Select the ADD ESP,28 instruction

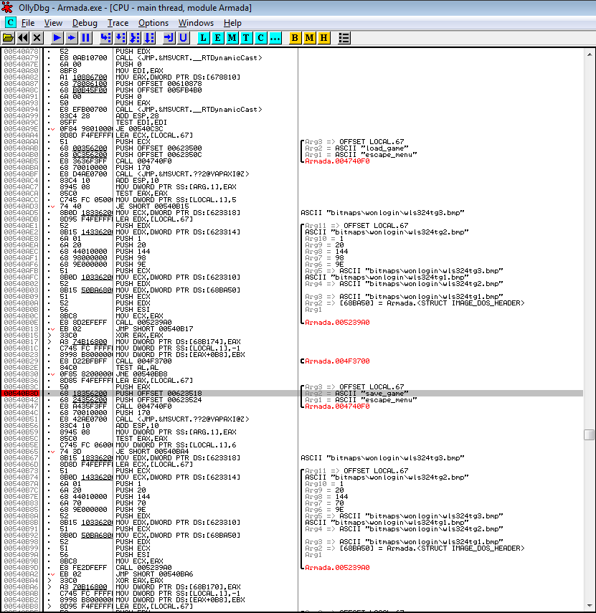[x=137, y=115]
